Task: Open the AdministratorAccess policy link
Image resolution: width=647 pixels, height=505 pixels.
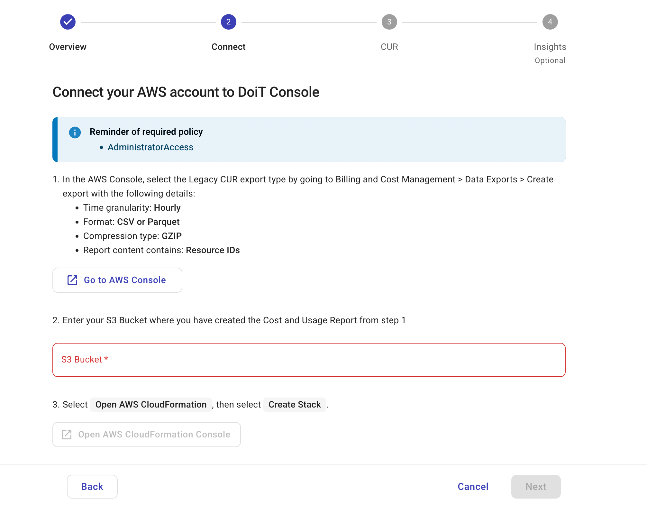Action: (x=150, y=147)
